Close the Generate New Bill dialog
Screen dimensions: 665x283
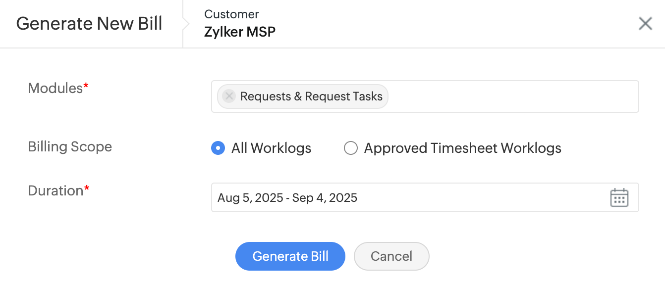tap(645, 24)
